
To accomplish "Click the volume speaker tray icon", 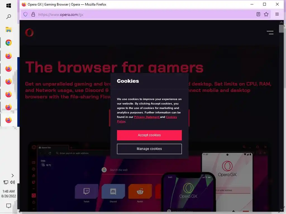I will [x=13, y=182].
